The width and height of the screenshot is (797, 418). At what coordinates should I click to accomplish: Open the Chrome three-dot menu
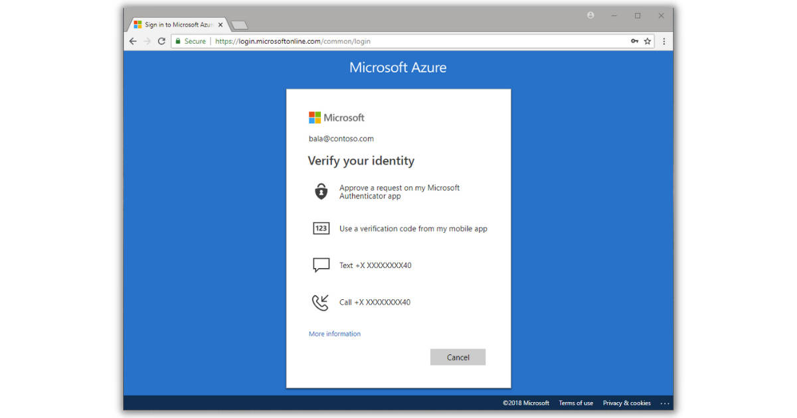tap(664, 41)
